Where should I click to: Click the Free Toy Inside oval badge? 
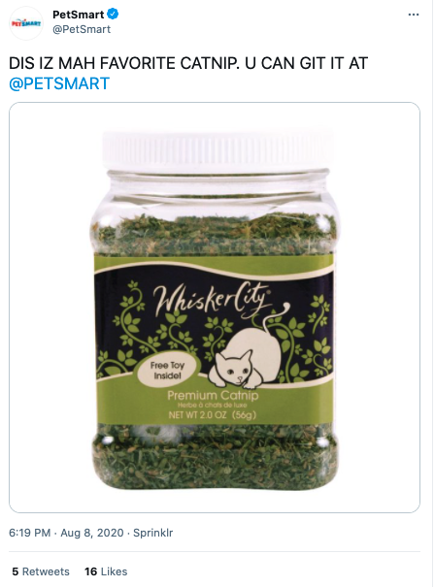(x=167, y=371)
